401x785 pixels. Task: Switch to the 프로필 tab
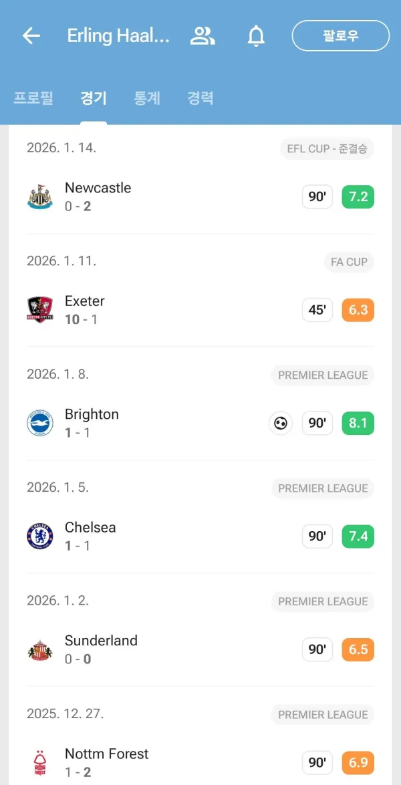coord(33,98)
